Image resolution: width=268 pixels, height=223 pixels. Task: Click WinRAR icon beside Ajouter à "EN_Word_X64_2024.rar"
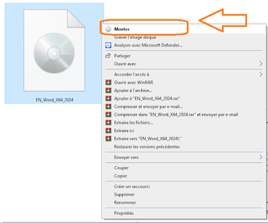tap(108, 99)
